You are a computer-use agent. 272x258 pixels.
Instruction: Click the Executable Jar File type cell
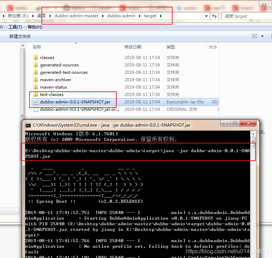coord(185,102)
